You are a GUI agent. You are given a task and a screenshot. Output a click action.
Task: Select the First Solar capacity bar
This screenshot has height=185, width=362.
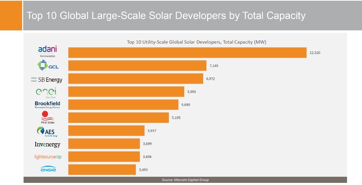(x=119, y=118)
